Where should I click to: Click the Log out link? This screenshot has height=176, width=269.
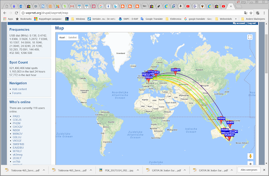point(252,23)
